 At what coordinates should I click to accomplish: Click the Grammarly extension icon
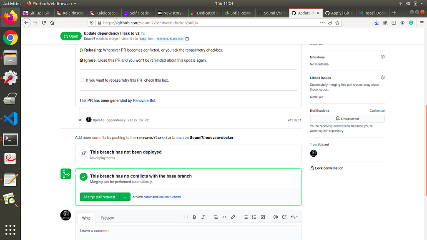pos(411,23)
